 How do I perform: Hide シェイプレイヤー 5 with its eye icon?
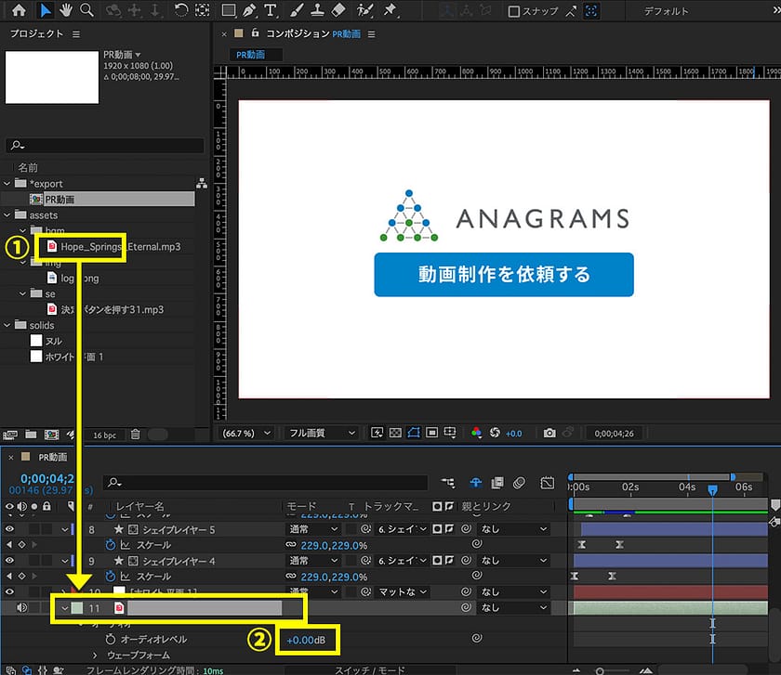pyautogui.click(x=10, y=529)
